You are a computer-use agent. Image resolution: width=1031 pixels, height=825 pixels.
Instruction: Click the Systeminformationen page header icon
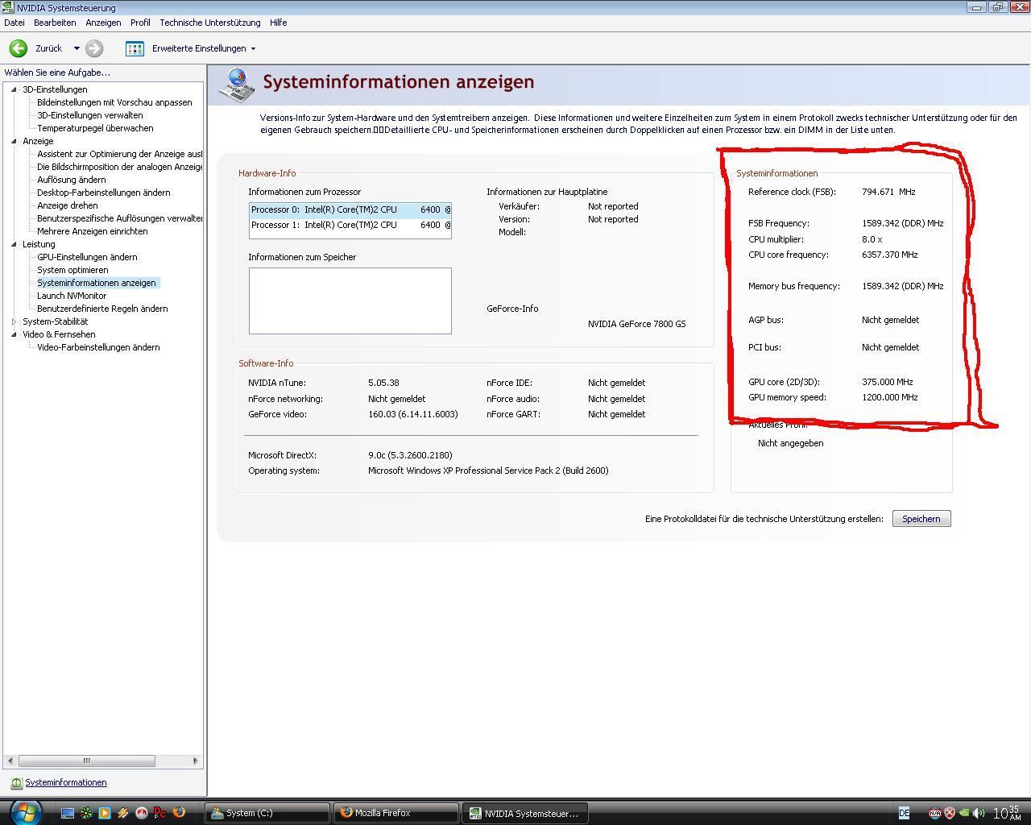235,84
